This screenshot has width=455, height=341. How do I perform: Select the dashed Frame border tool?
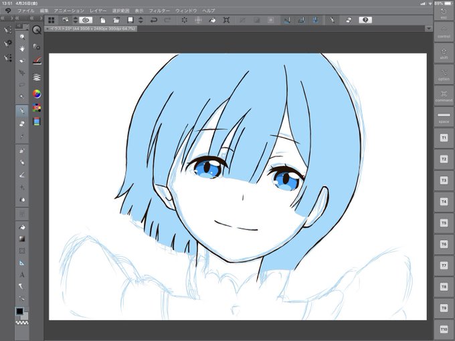(22, 251)
